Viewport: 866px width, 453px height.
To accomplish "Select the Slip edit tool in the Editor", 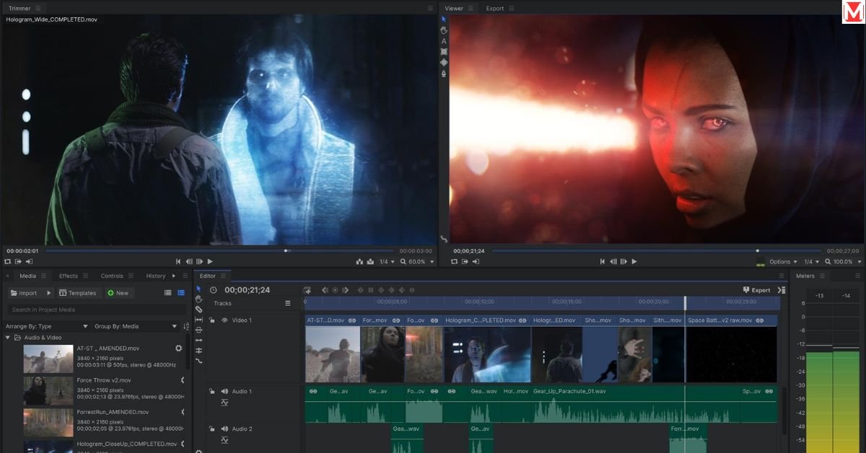I will click(199, 320).
